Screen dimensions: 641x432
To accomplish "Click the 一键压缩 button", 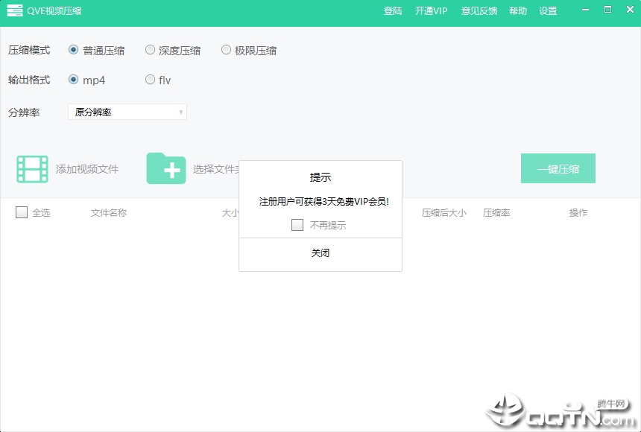I will (558, 168).
